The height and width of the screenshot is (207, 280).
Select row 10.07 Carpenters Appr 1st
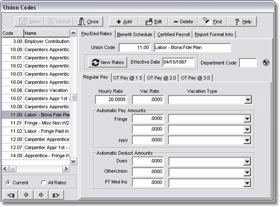click(x=36, y=98)
